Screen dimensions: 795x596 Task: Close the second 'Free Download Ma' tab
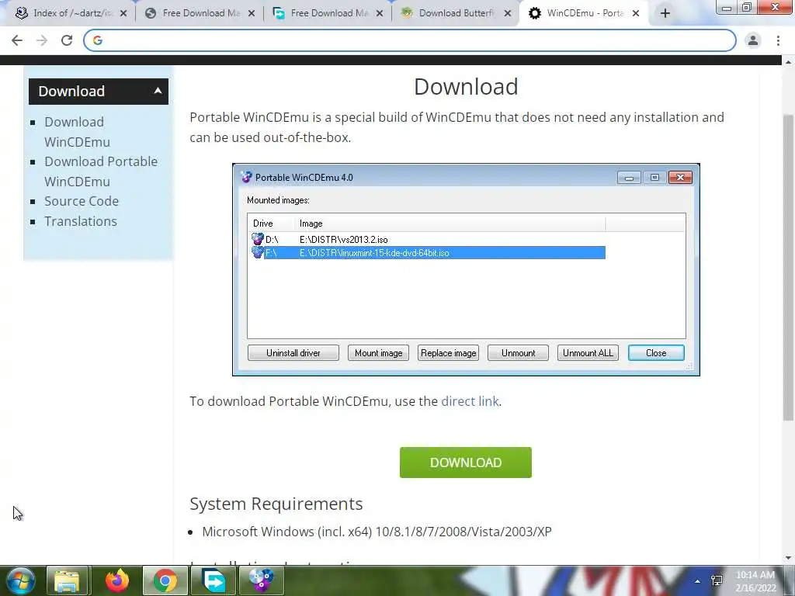379,14
